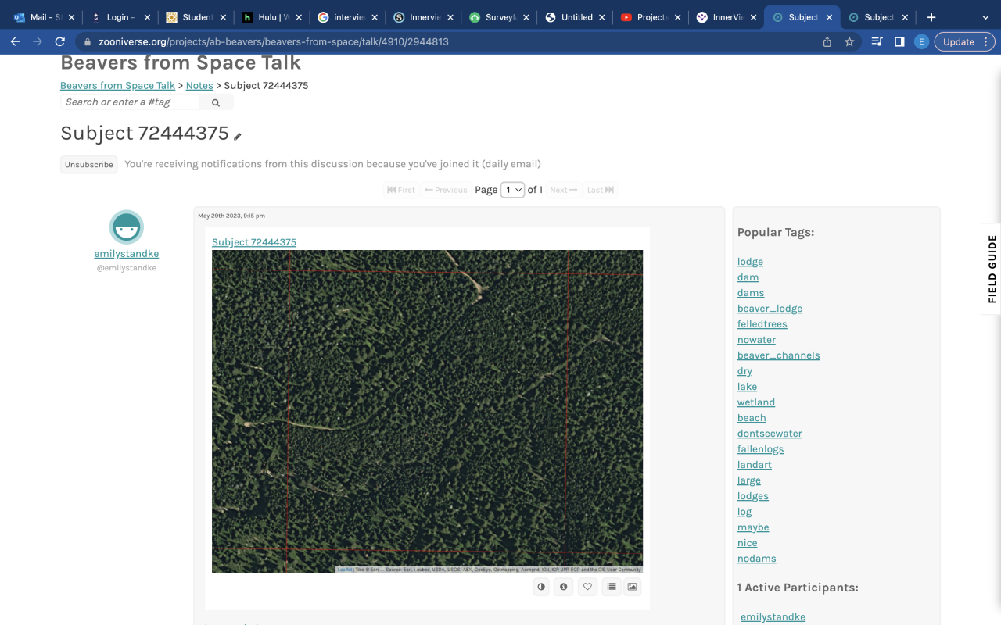Viewport: 1001px width, 625px height.
Task: Switch to the Mail tab
Action: [42, 17]
